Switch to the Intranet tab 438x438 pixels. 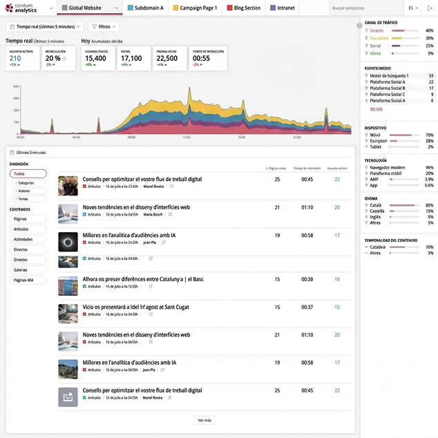(x=283, y=8)
